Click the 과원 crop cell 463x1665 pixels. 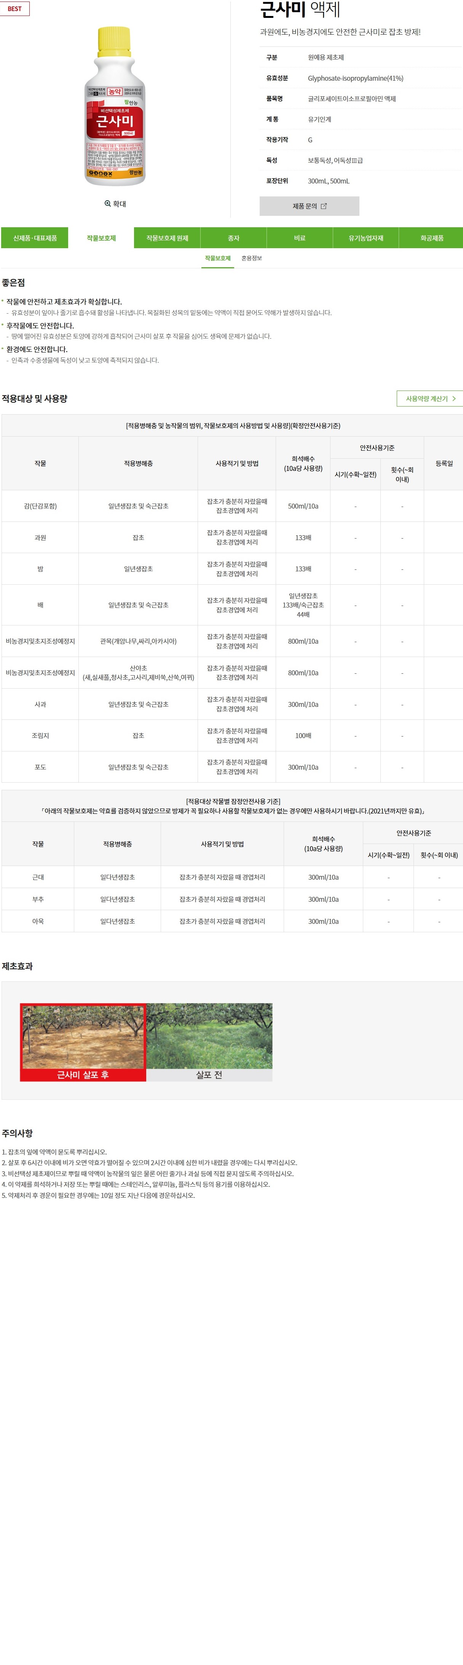coord(40,538)
